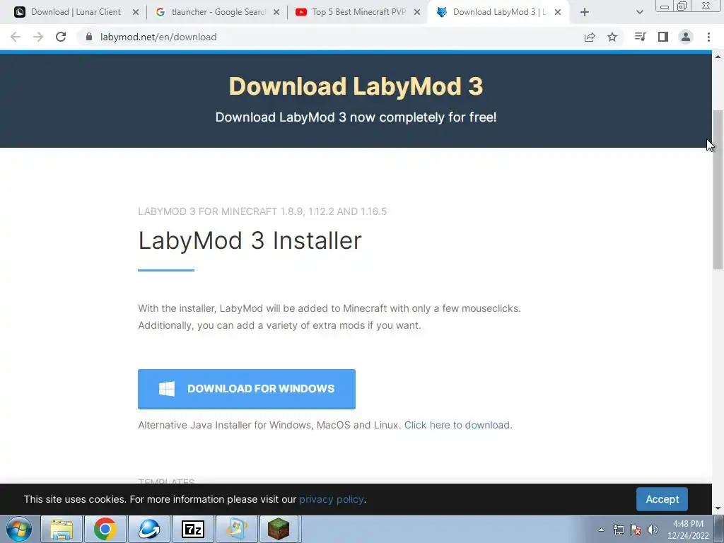Close the tlauncher Google Search tab

[276, 12]
